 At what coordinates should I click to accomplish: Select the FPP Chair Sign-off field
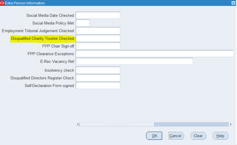click(x=98, y=46)
